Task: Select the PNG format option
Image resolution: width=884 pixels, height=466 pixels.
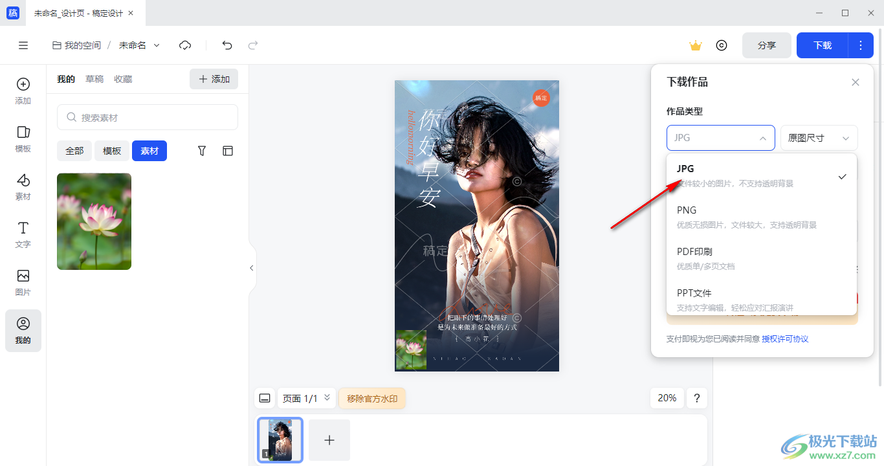Action: 762,217
